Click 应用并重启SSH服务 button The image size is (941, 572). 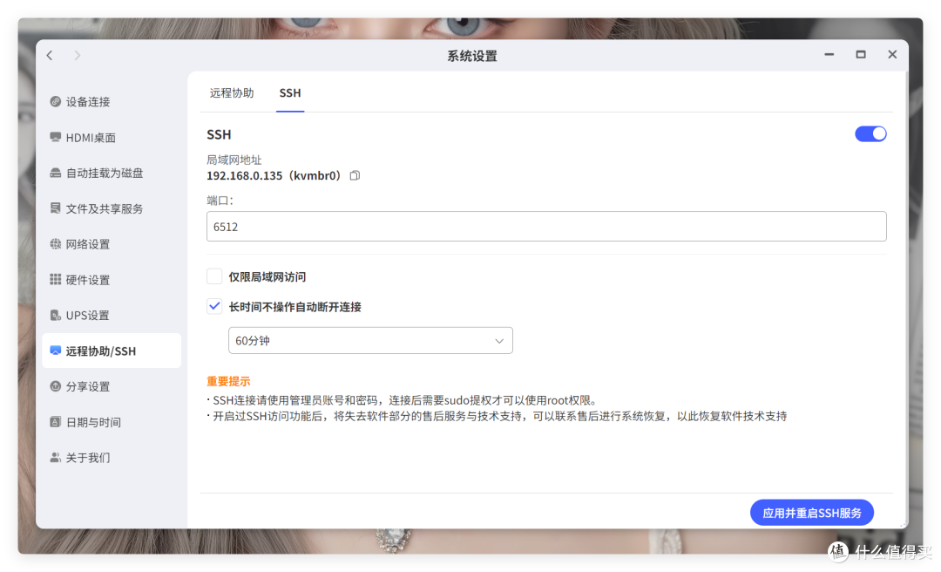pyautogui.click(x=811, y=513)
